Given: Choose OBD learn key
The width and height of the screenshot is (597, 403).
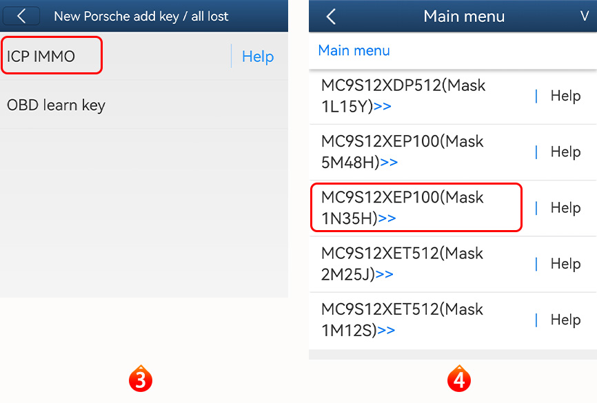Looking at the screenshot, I should 56,105.
